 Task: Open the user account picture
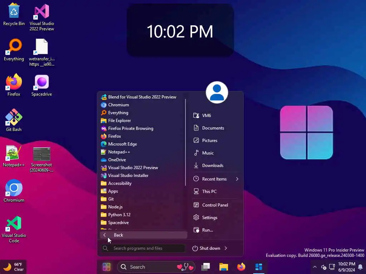(217, 92)
